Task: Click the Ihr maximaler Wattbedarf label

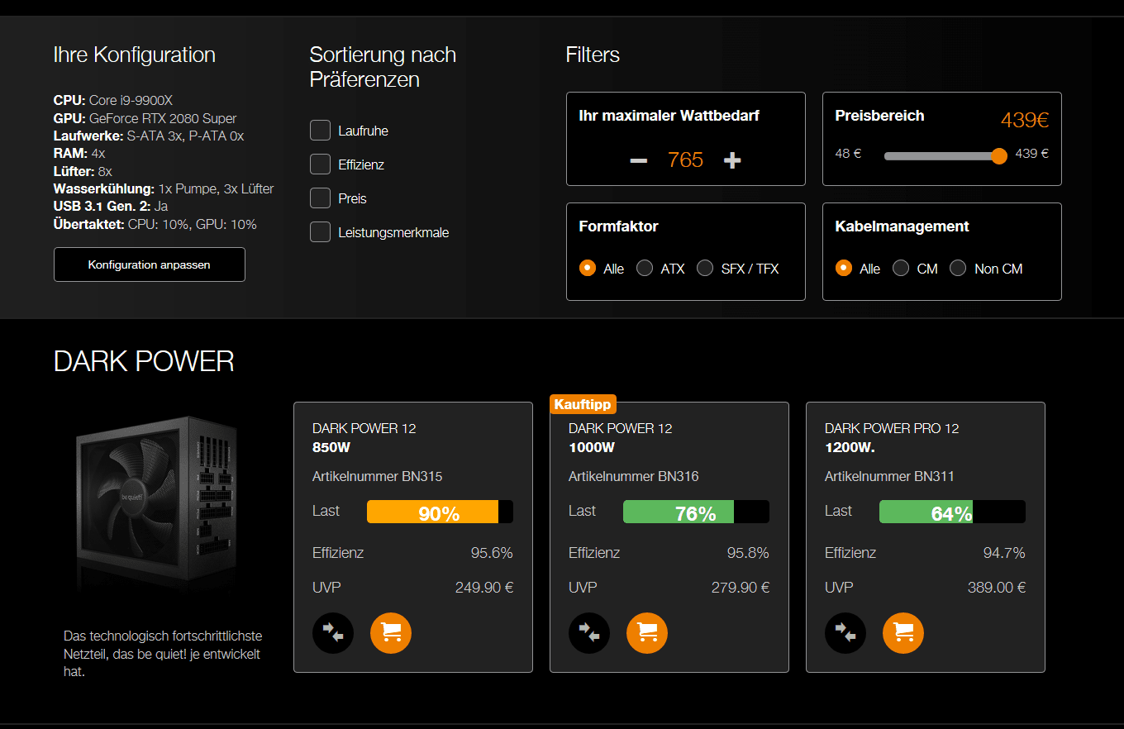Action: point(669,116)
